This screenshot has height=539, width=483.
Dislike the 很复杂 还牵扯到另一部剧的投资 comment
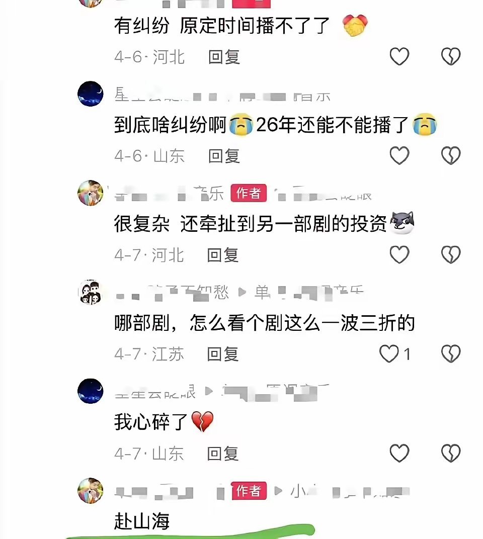(451, 254)
